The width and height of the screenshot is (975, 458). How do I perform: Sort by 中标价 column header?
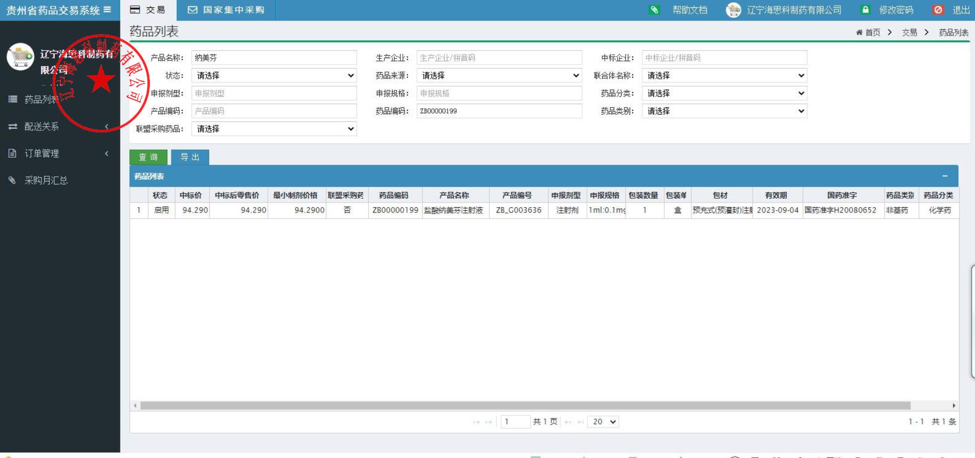point(191,195)
